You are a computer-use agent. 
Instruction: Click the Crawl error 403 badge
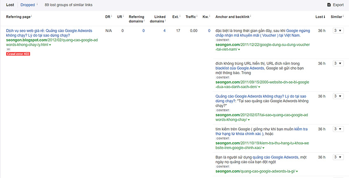18,54
